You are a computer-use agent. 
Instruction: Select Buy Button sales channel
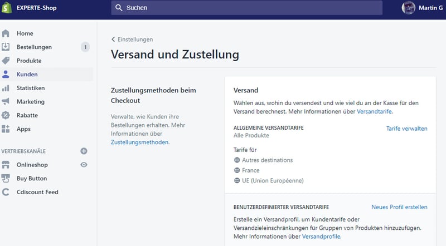click(31, 179)
